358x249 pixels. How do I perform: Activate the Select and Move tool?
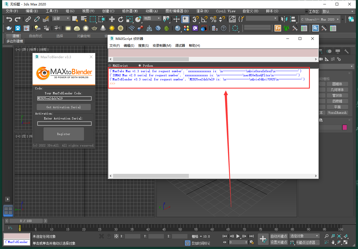(x=112, y=19)
